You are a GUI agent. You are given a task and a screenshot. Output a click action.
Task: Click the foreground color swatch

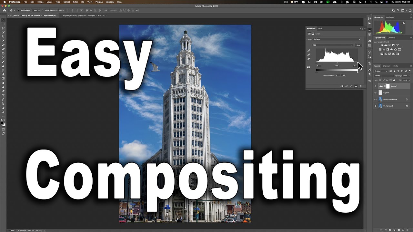tap(3, 123)
